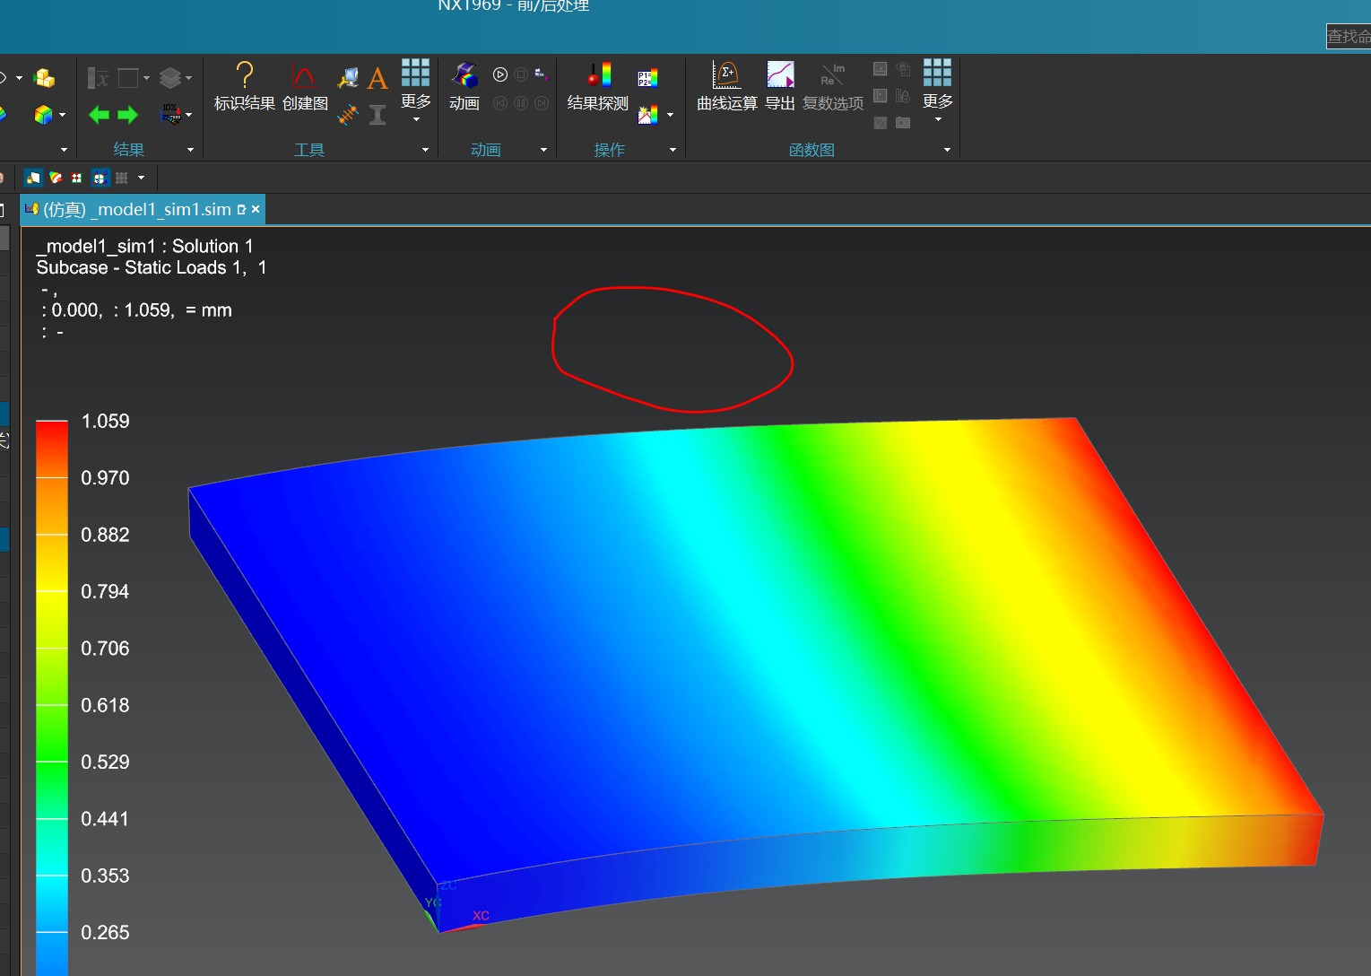
Task: Click the blue 0.265 band of color legend
Action: click(x=52, y=933)
